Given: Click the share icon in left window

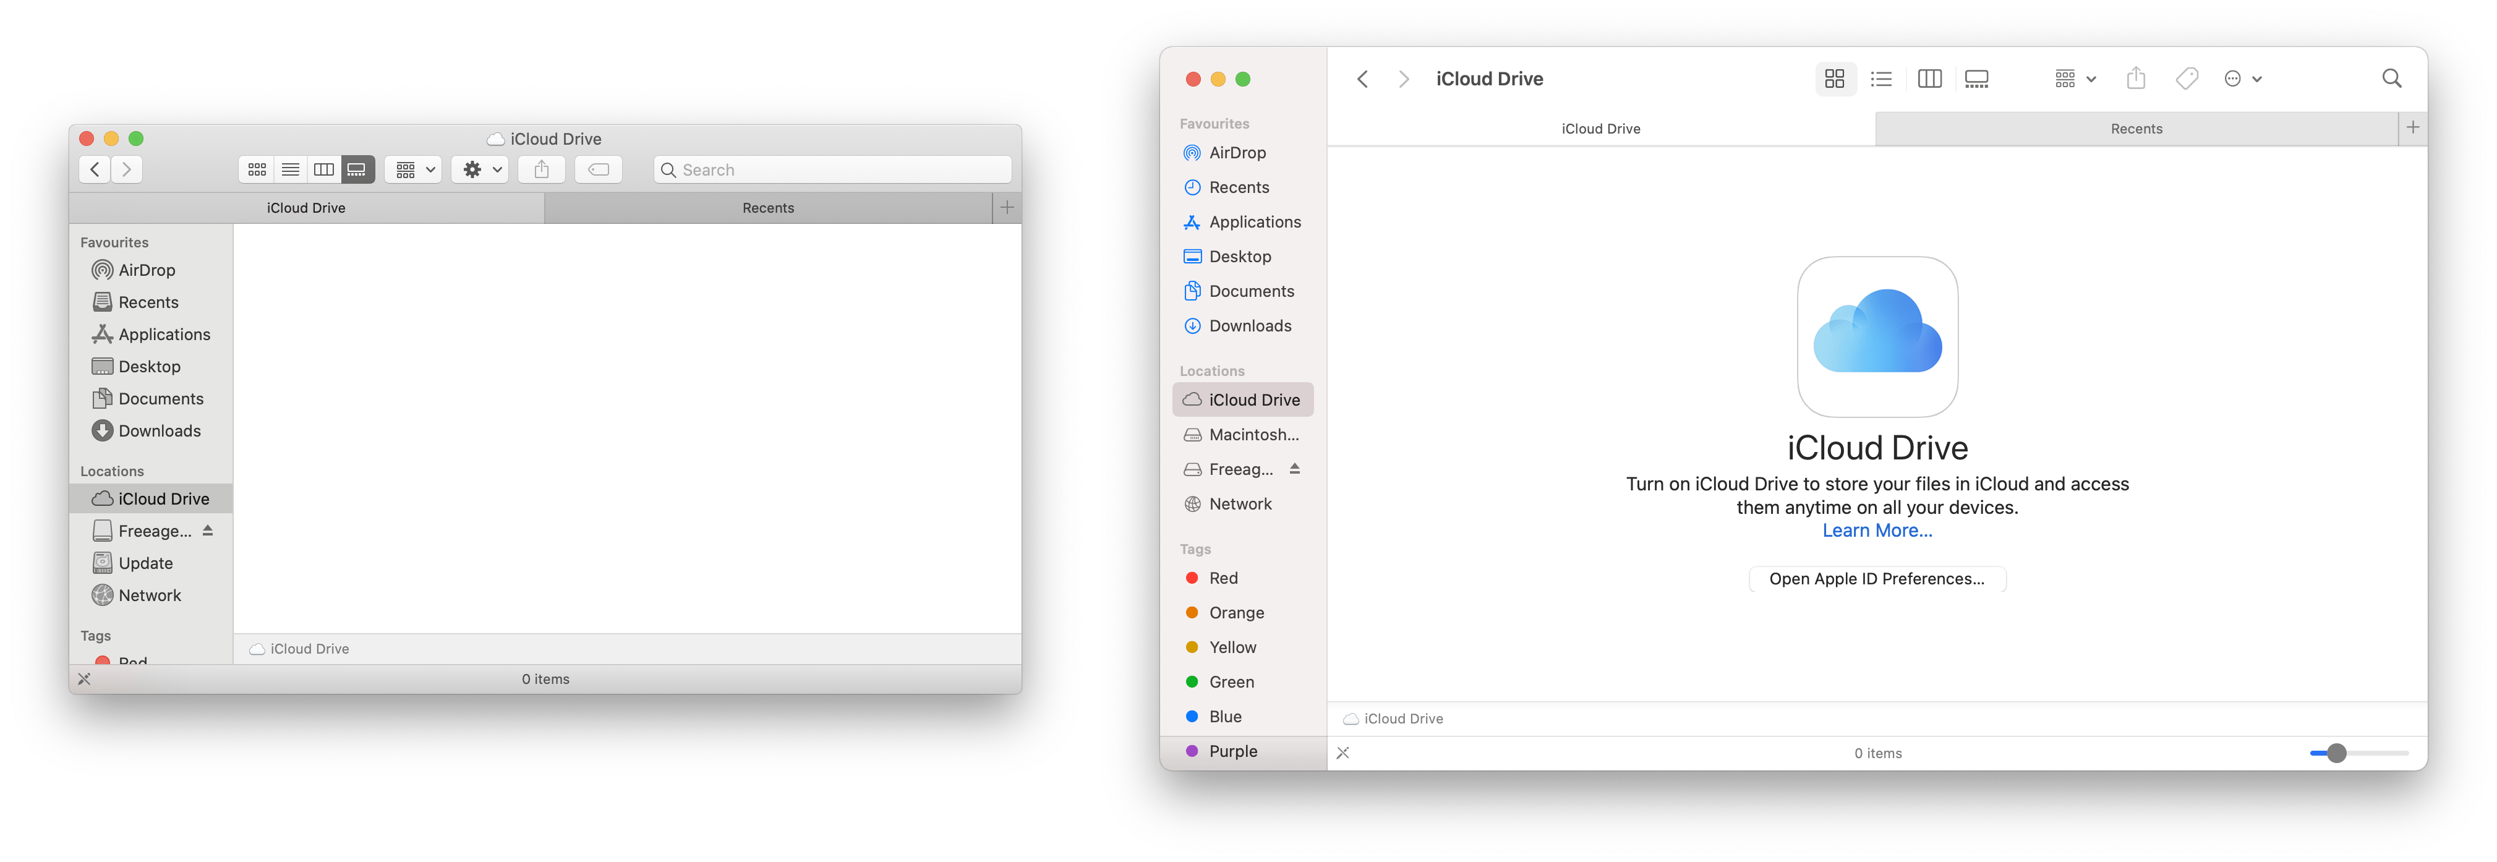Looking at the screenshot, I should 542,169.
